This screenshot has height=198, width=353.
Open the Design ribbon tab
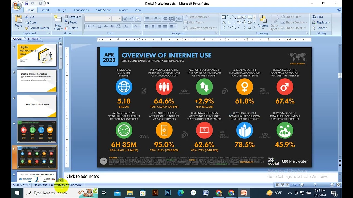coord(61,10)
